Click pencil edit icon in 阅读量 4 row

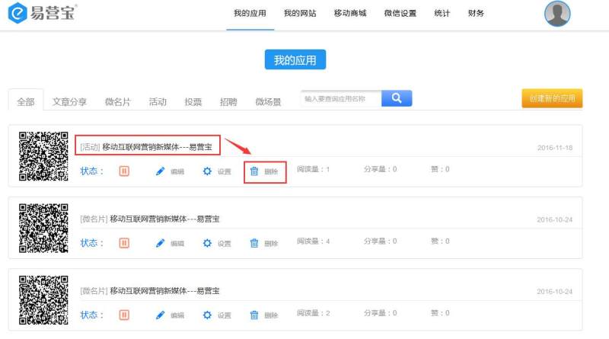click(x=160, y=243)
